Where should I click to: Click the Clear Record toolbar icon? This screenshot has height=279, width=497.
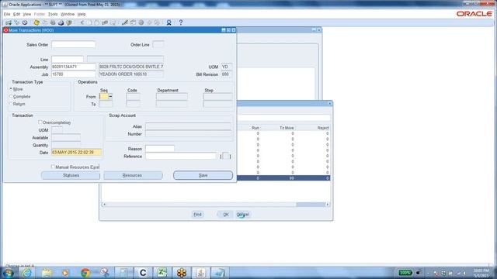pyautogui.click(x=105, y=22)
